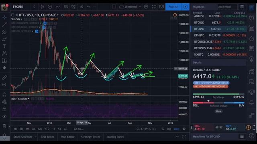Image resolution: width=257 pixels, height=144 pixels.
Task: Open the RSI (14, close) indicator dropdown
Action: pyautogui.click(x=29, y=99)
